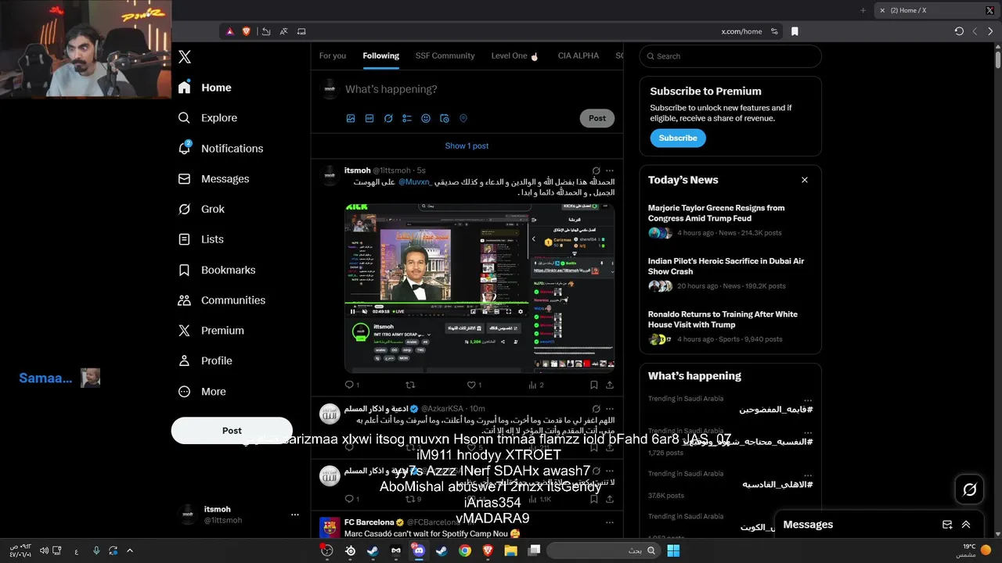
Task: Switch to the For you tab
Action: click(333, 56)
